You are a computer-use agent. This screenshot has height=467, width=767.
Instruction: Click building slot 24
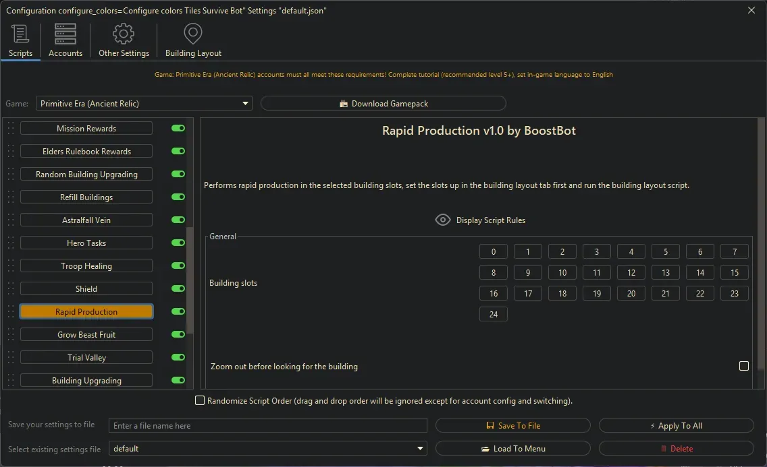click(x=493, y=313)
